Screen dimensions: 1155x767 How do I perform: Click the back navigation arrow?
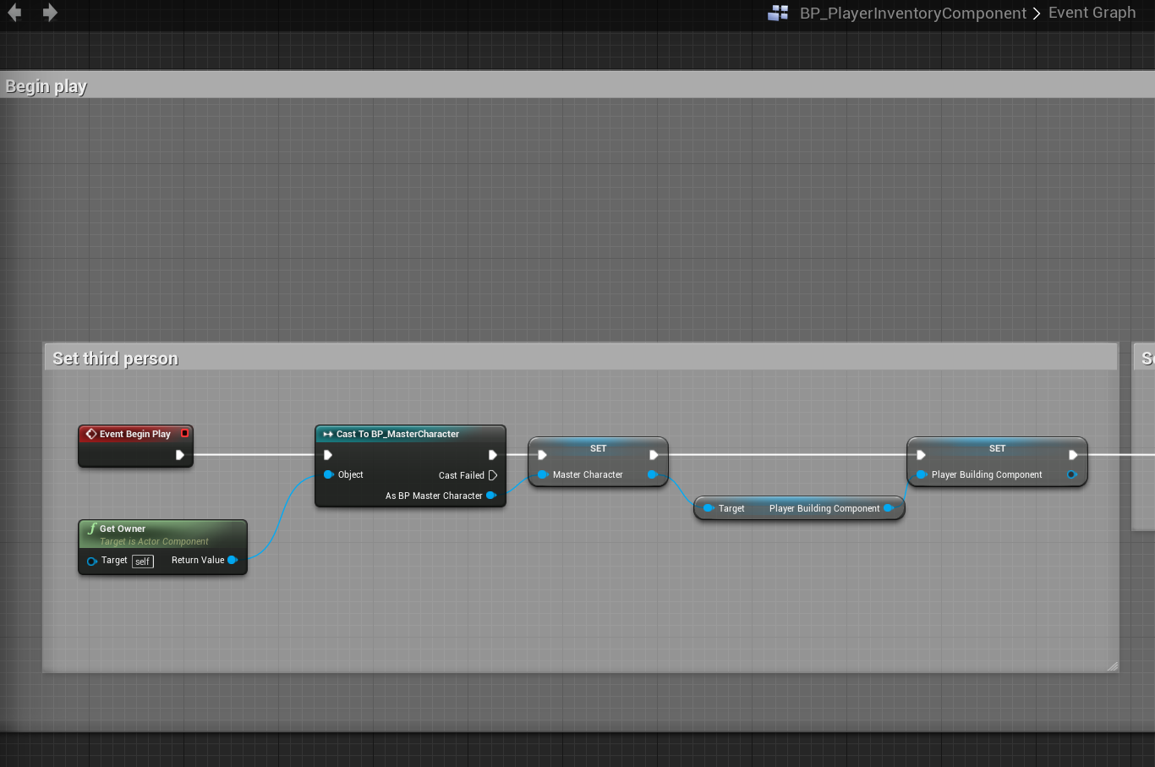[x=14, y=13]
